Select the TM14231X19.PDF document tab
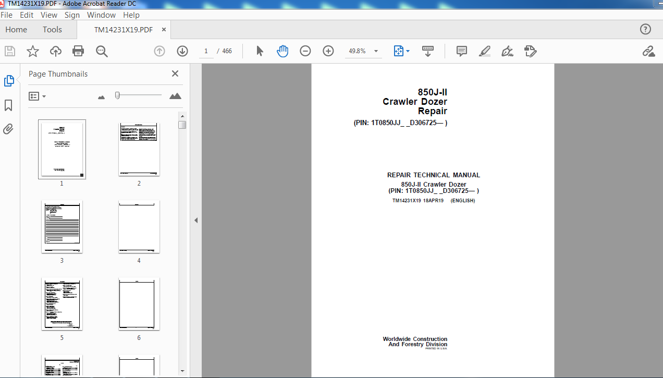Image resolution: width=663 pixels, height=378 pixels. tap(124, 30)
